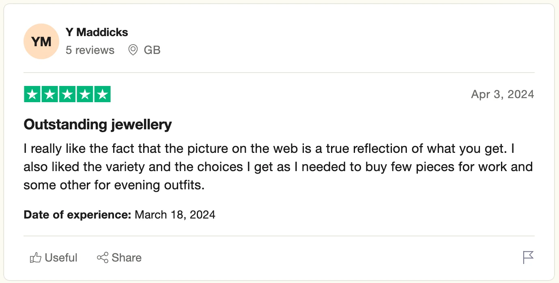Image resolution: width=559 pixels, height=283 pixels.
Task: Click the Apr 3, 2024 review date
Action: coord(502,94)
